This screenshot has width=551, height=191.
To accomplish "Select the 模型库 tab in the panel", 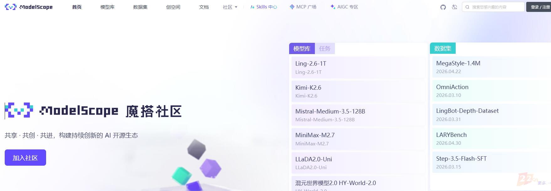I will pyautogui.click(x=302, y=48).
